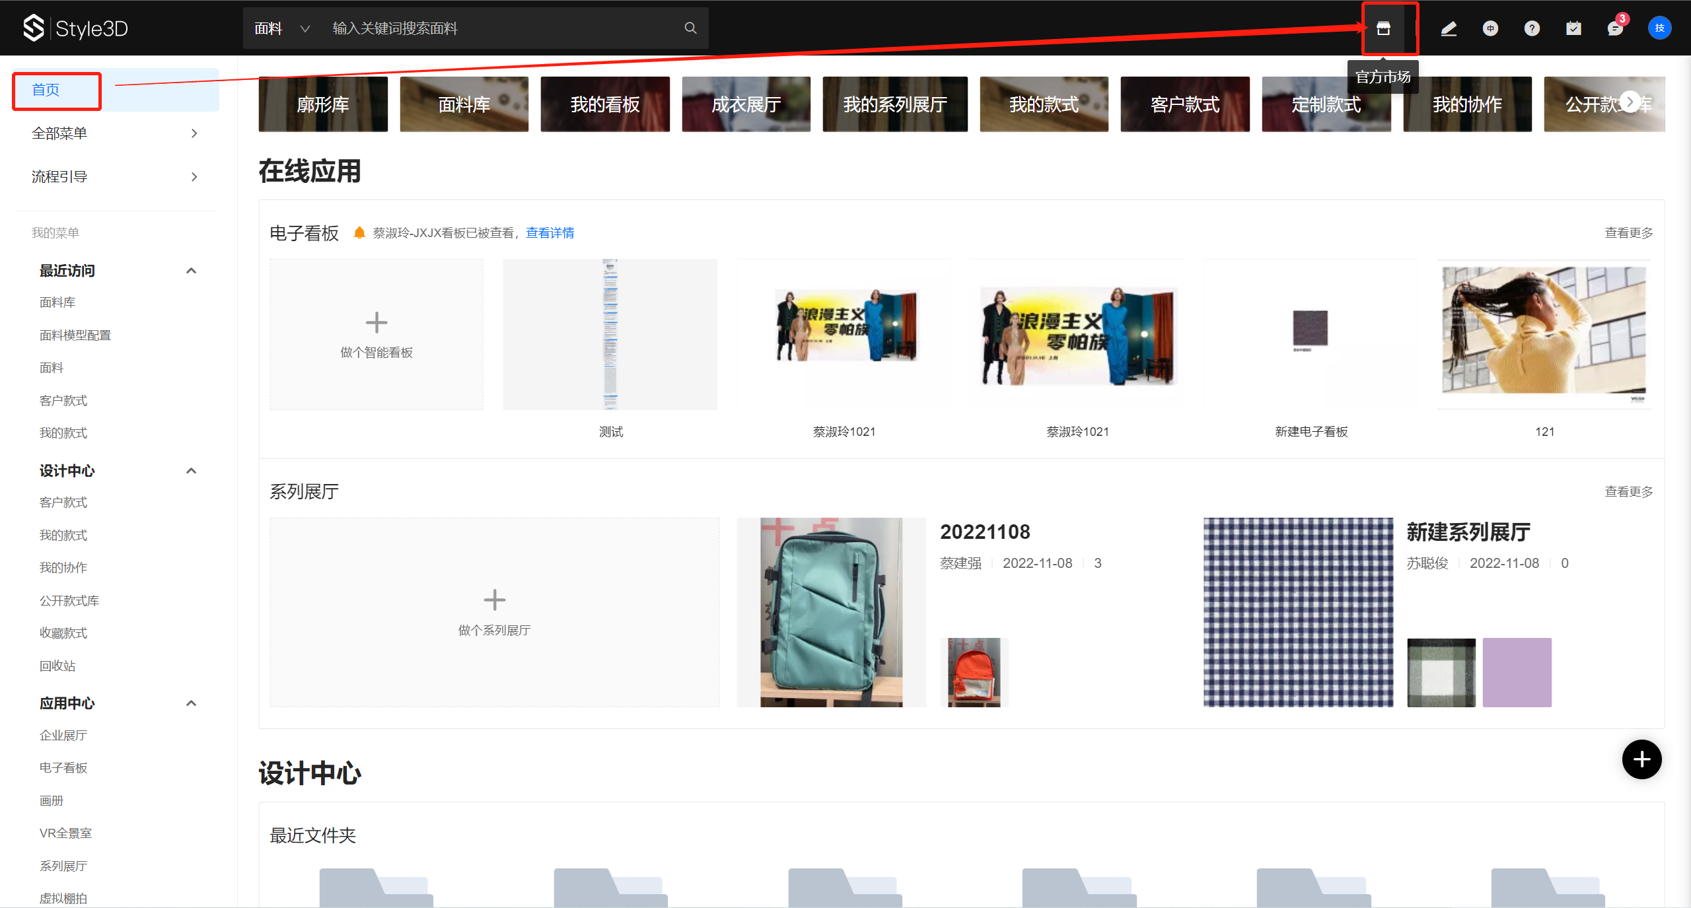
Task: Open the 我的款式 shortcut tile
Action: point(1044,104)
